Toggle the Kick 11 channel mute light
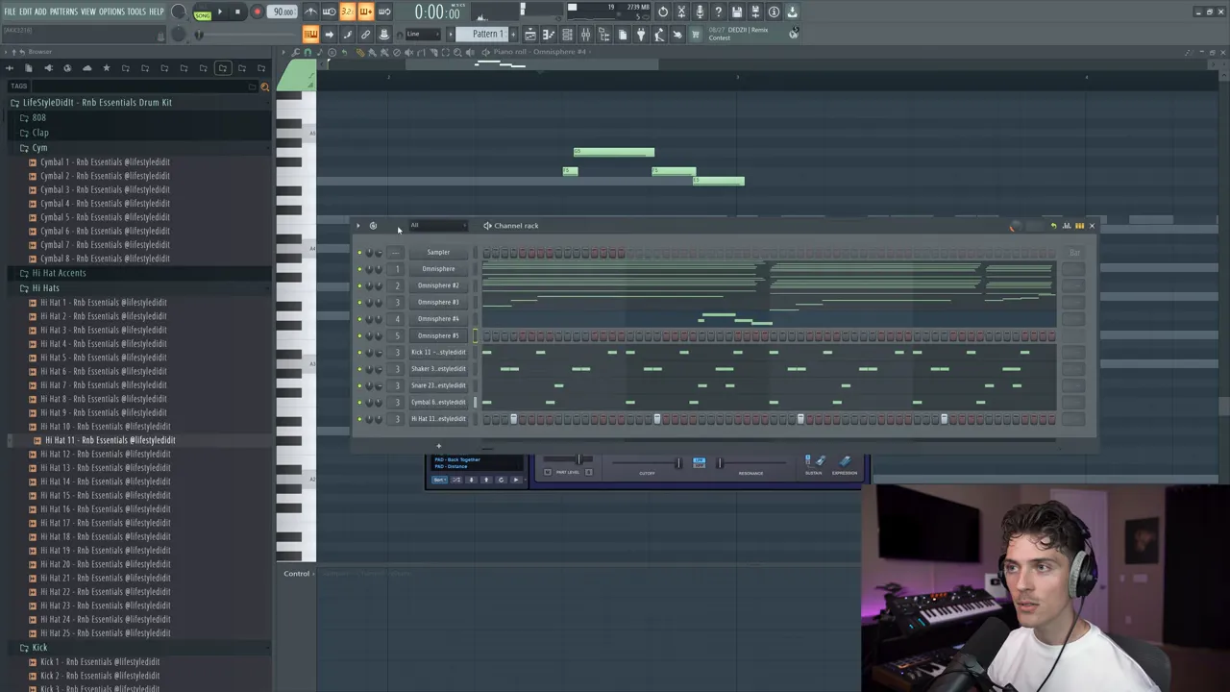 tap(359, 352)
